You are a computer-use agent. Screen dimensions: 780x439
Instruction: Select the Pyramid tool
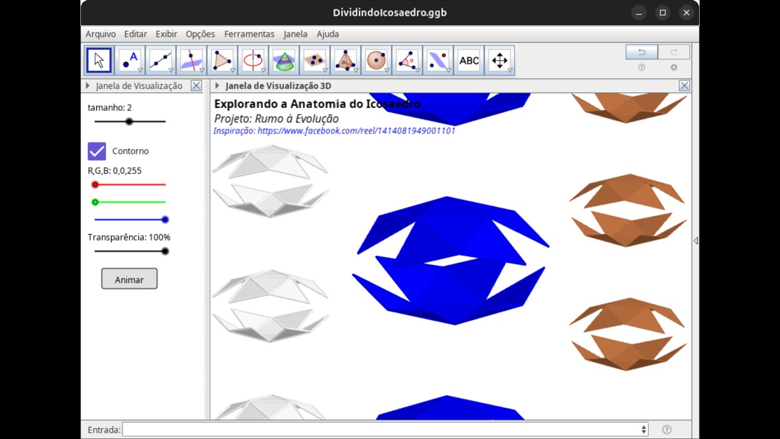coord(346,60)
